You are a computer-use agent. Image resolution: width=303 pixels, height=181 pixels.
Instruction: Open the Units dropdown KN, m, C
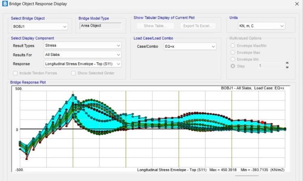262,26
